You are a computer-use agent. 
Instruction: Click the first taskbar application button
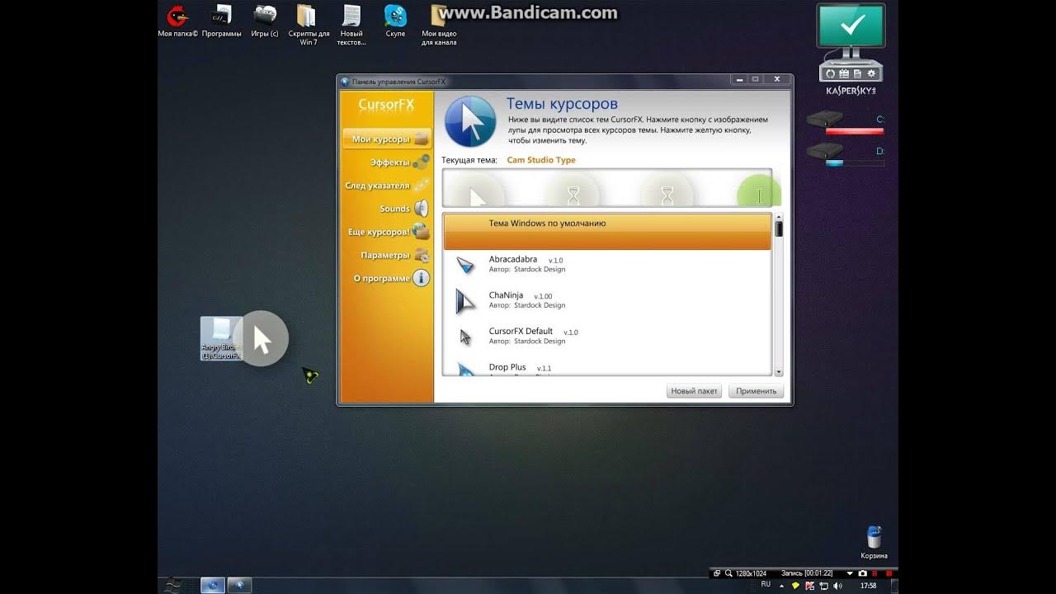click(213, 585)
